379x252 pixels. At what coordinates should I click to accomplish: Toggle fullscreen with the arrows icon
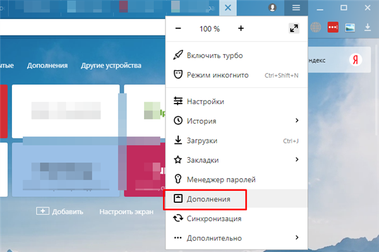tap(294, 28)
